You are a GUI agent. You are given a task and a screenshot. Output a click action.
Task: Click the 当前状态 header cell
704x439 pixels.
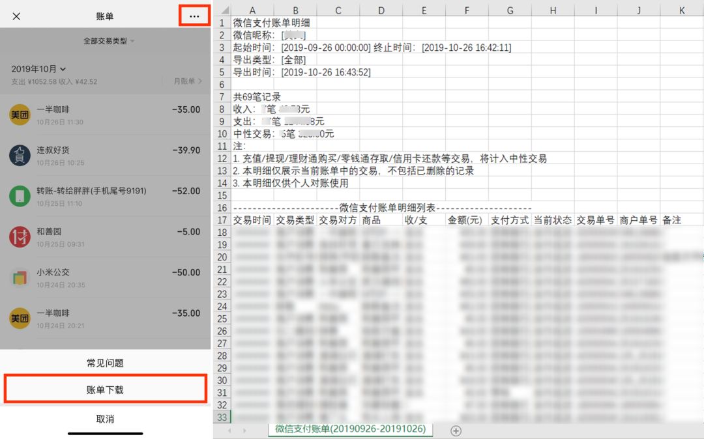(x=553, y=220)
